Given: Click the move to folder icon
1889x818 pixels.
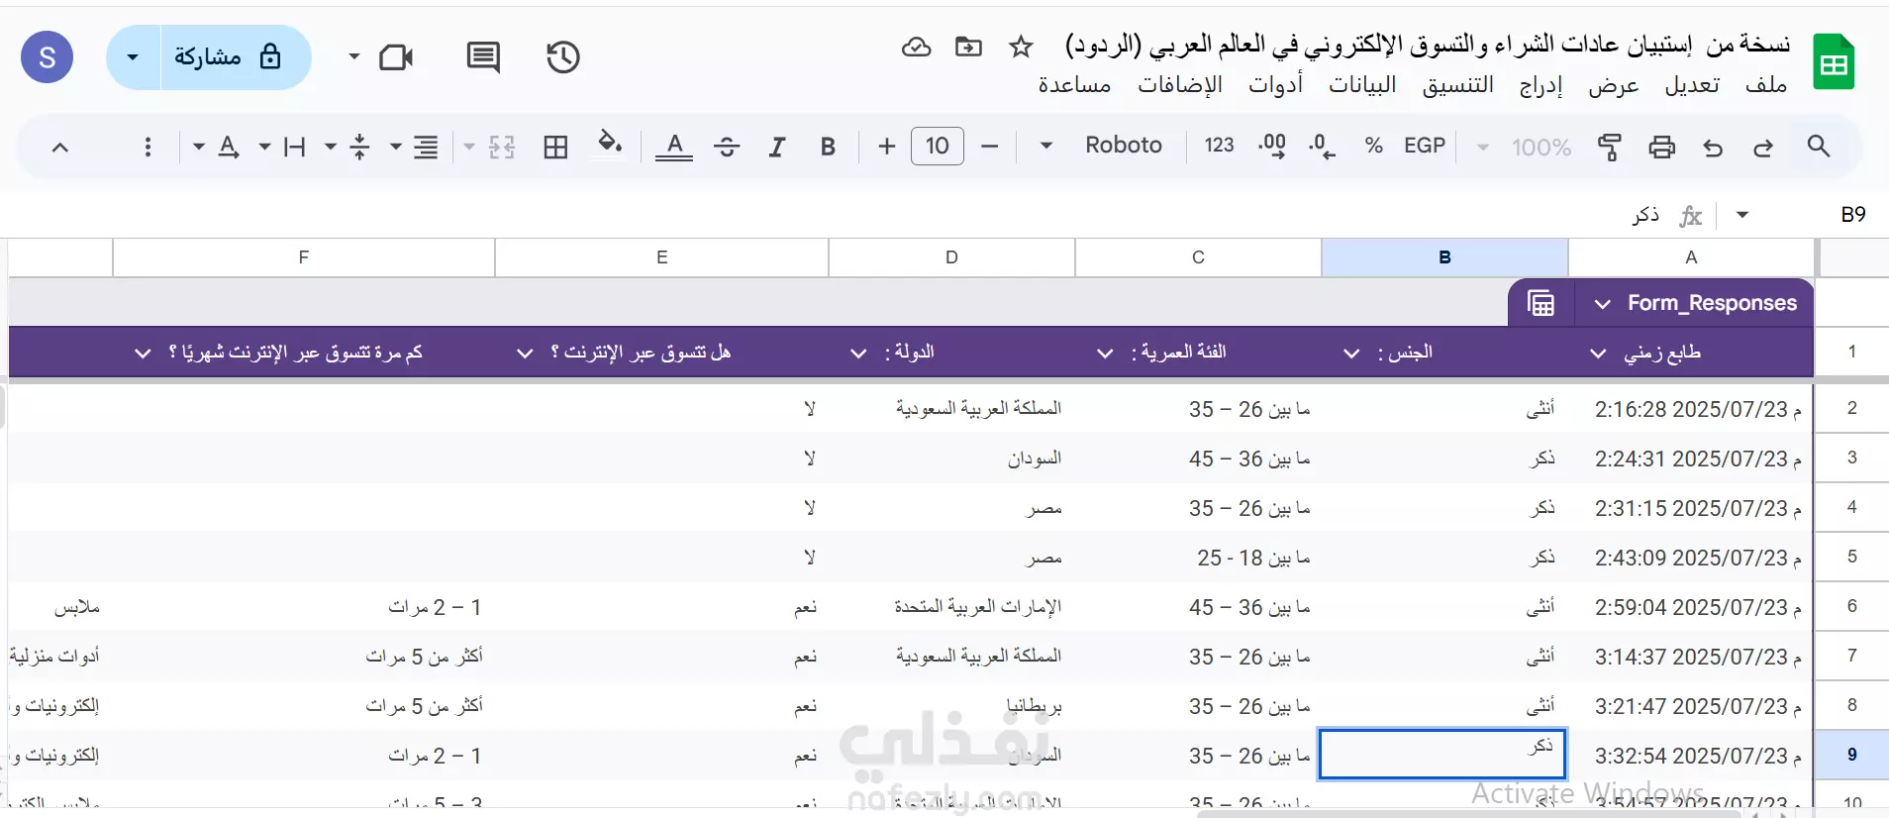Looking at the screenshot, I should [968, 47].
